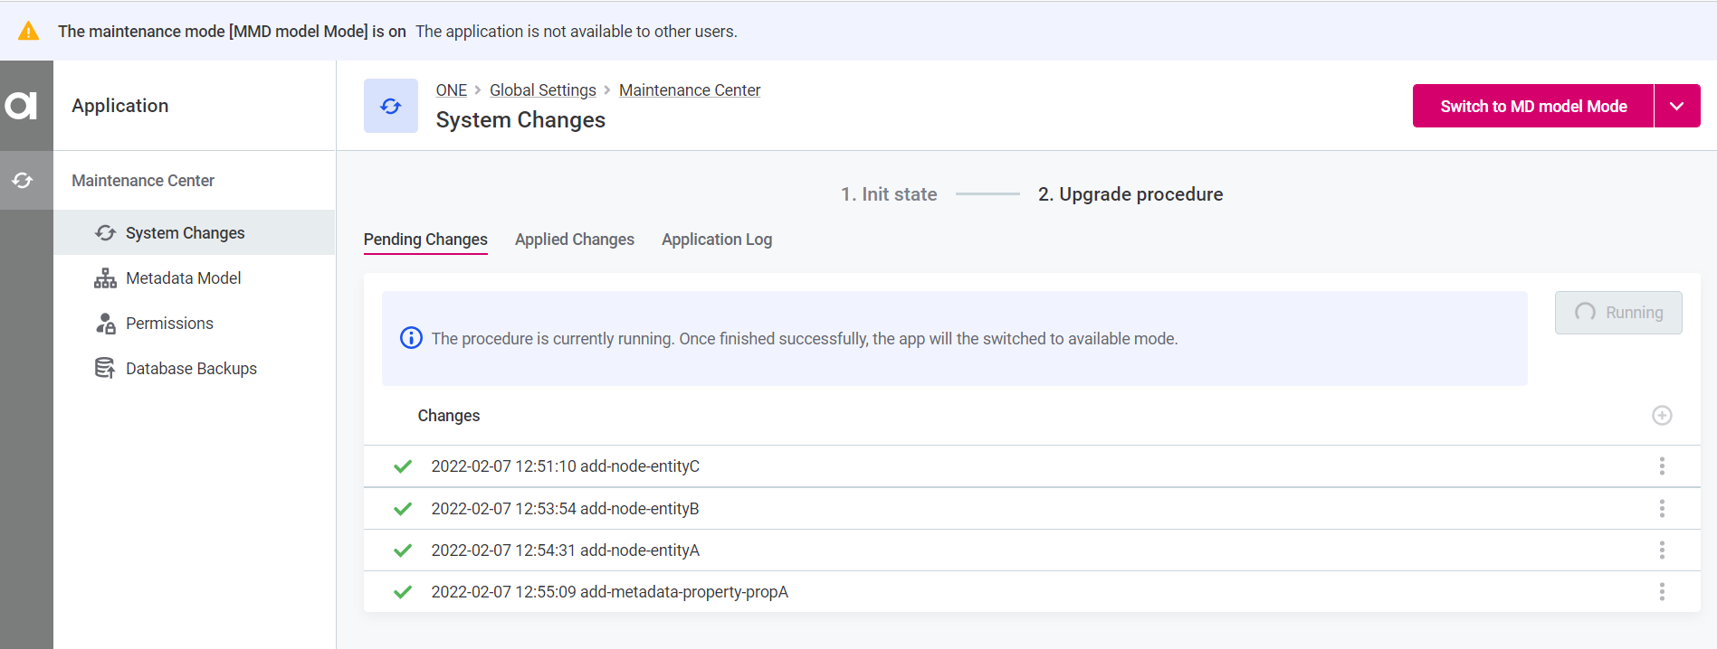Screen dimensions: 1717x649
Task: Click the warning triangle in maintenance banner
Action: 29,32
